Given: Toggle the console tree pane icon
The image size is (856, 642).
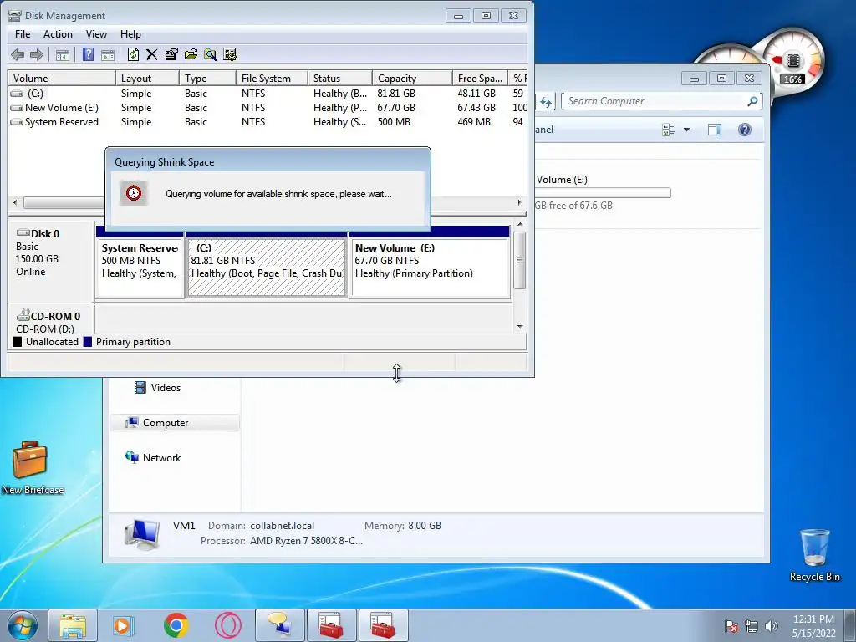Looking at the screenshot, I should (63, 54).
